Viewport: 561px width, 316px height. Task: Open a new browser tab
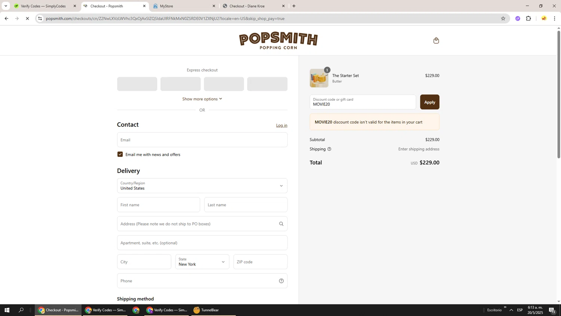point(294,6)
